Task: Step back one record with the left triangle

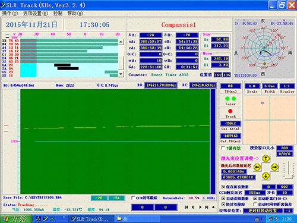Action: click(192, 207)
